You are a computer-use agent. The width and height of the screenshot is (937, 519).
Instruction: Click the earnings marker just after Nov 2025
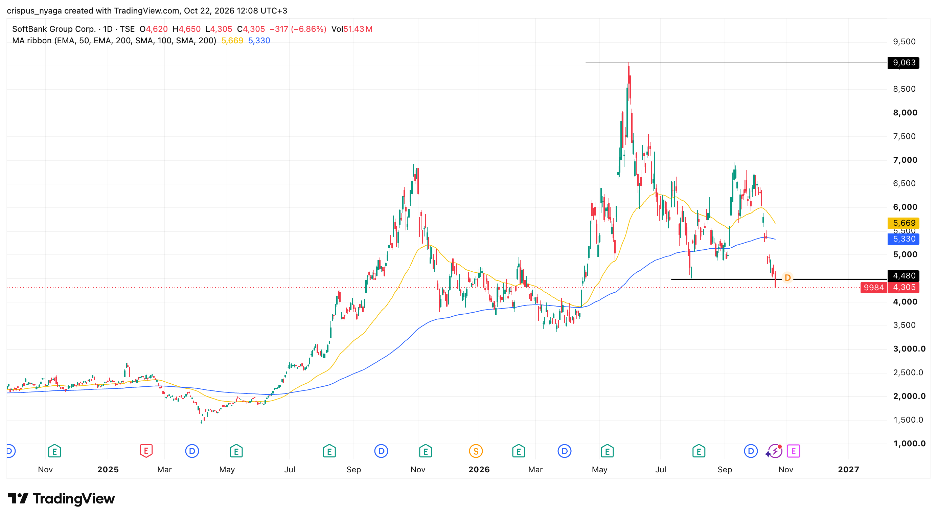[x=425, y=451]
